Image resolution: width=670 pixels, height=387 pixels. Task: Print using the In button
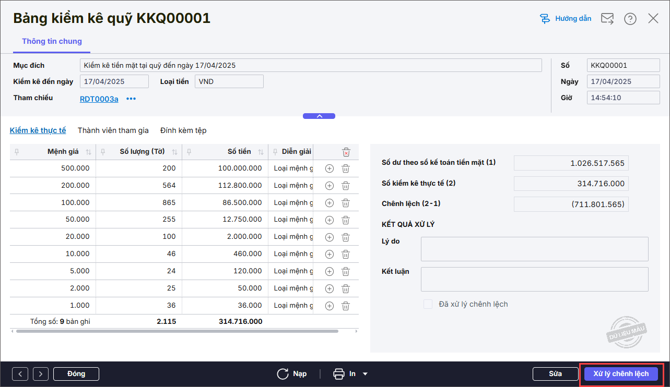pyautogui.click(x=344, y=374)
